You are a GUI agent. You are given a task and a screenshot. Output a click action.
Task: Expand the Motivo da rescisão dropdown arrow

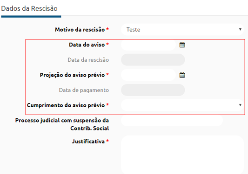tap(240, 29)
